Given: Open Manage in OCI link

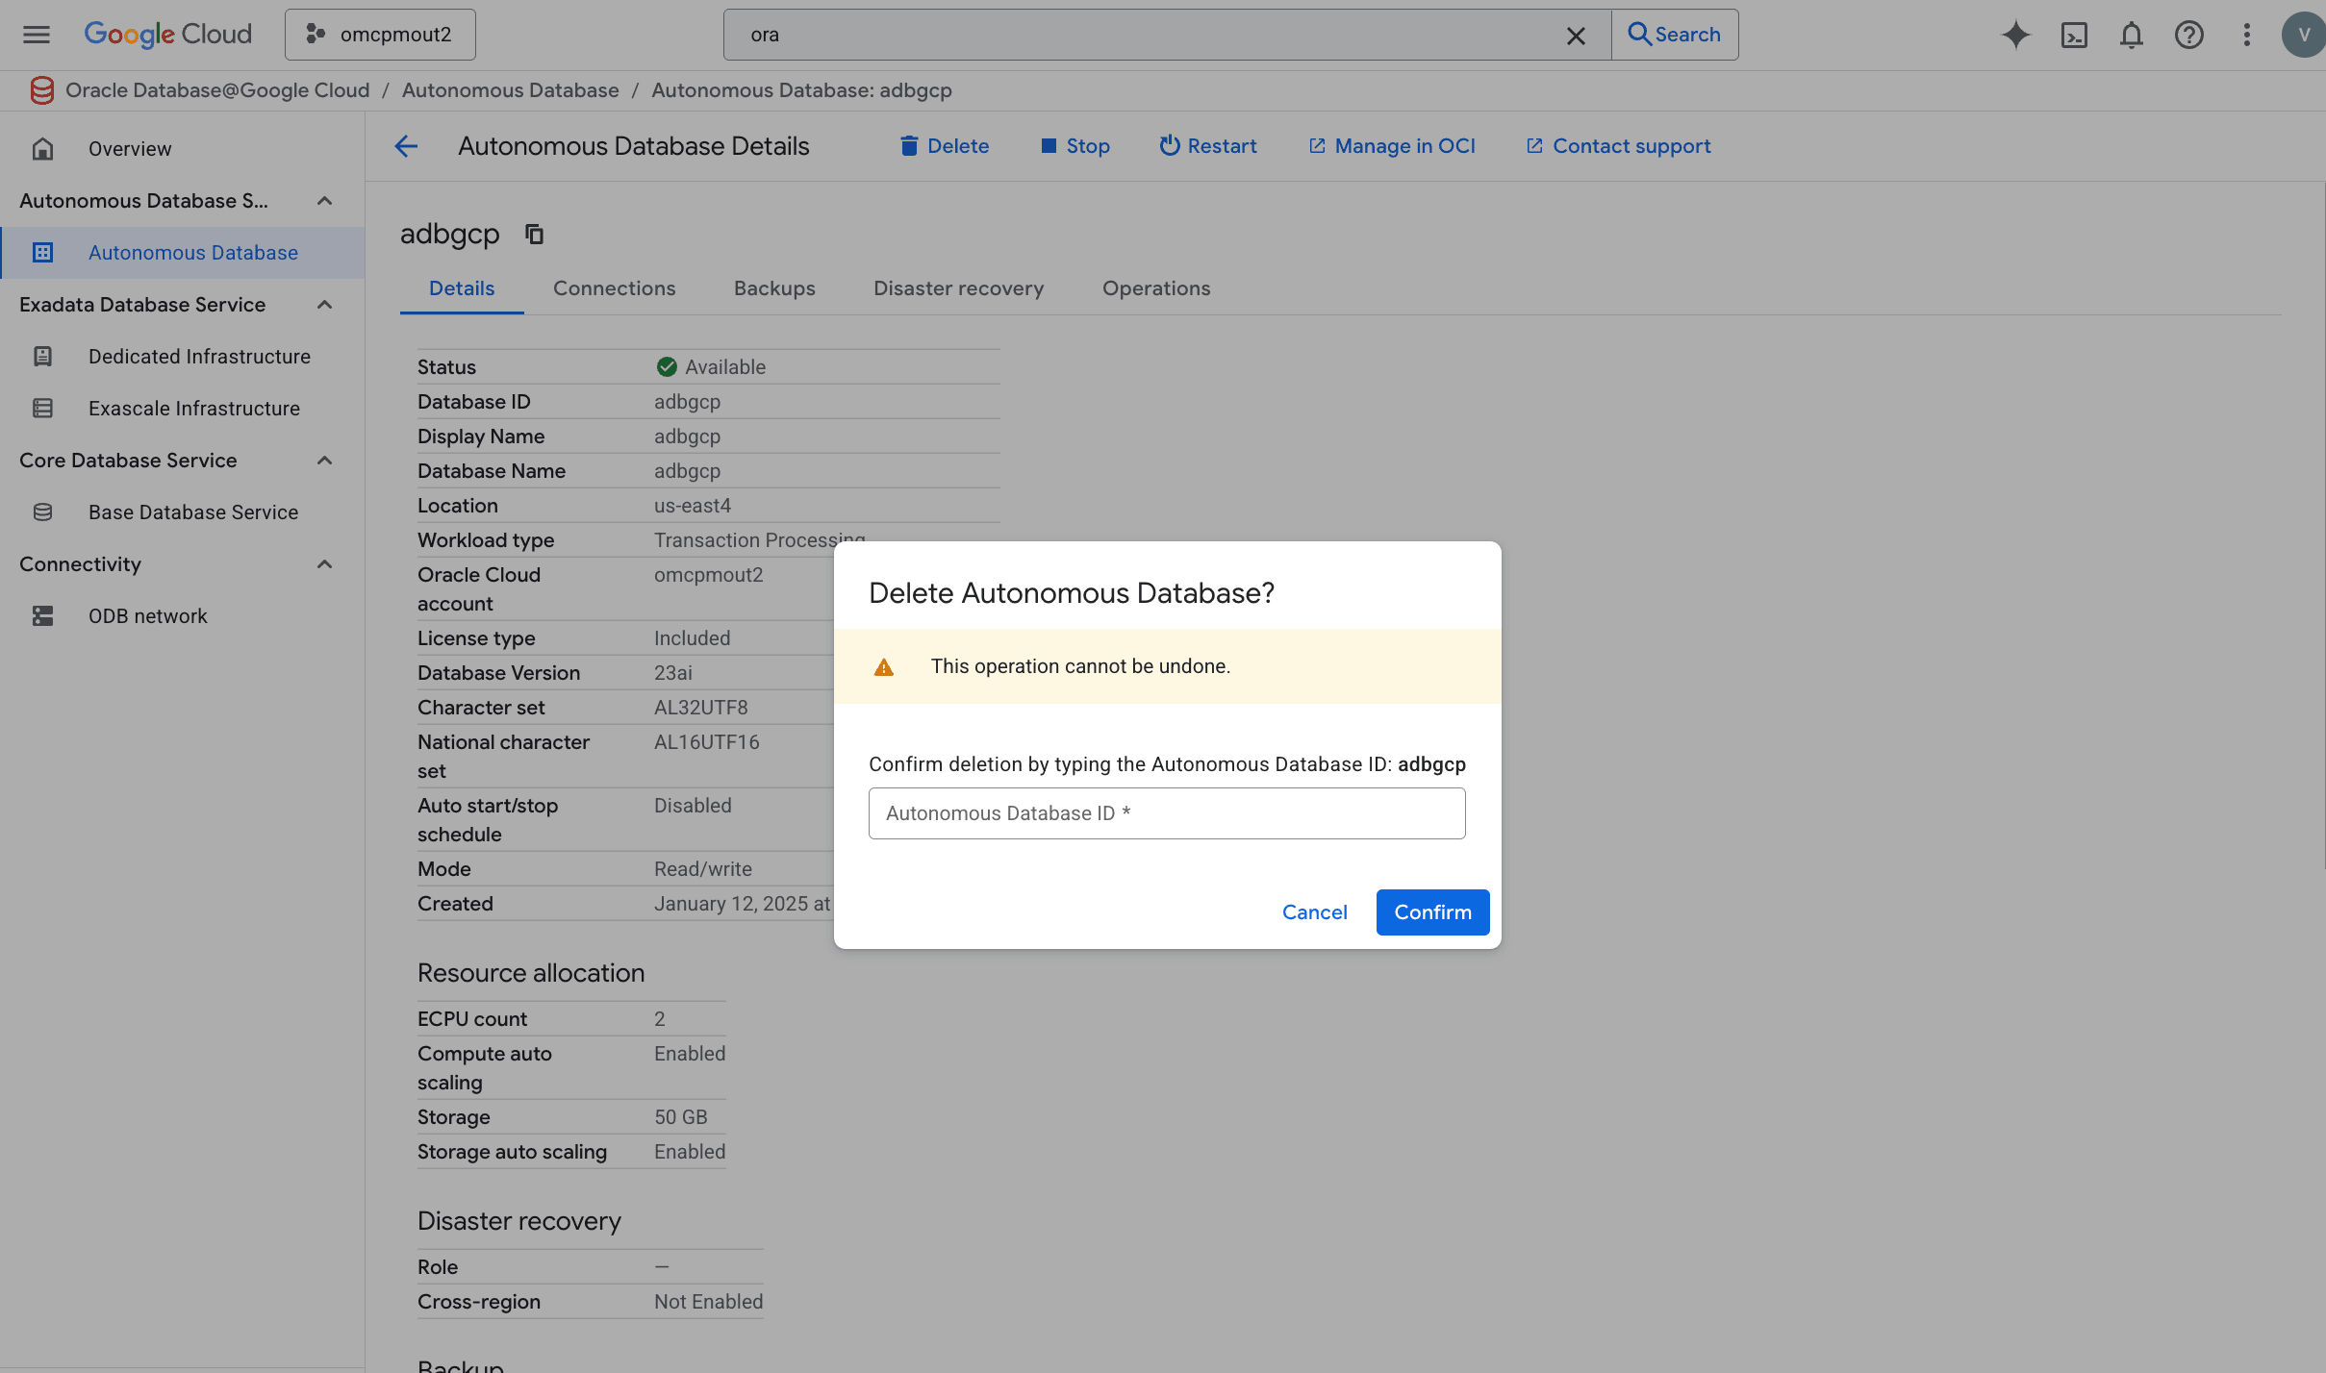Looking at the screenshot, I should 1392,146.
